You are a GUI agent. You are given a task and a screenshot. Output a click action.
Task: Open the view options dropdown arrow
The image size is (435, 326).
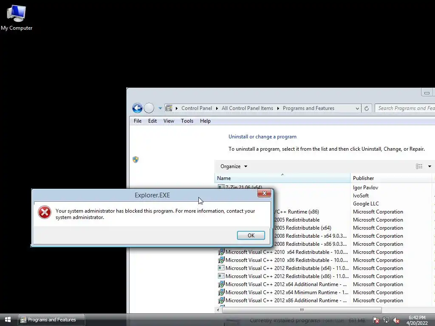click(x=429, y=166)
